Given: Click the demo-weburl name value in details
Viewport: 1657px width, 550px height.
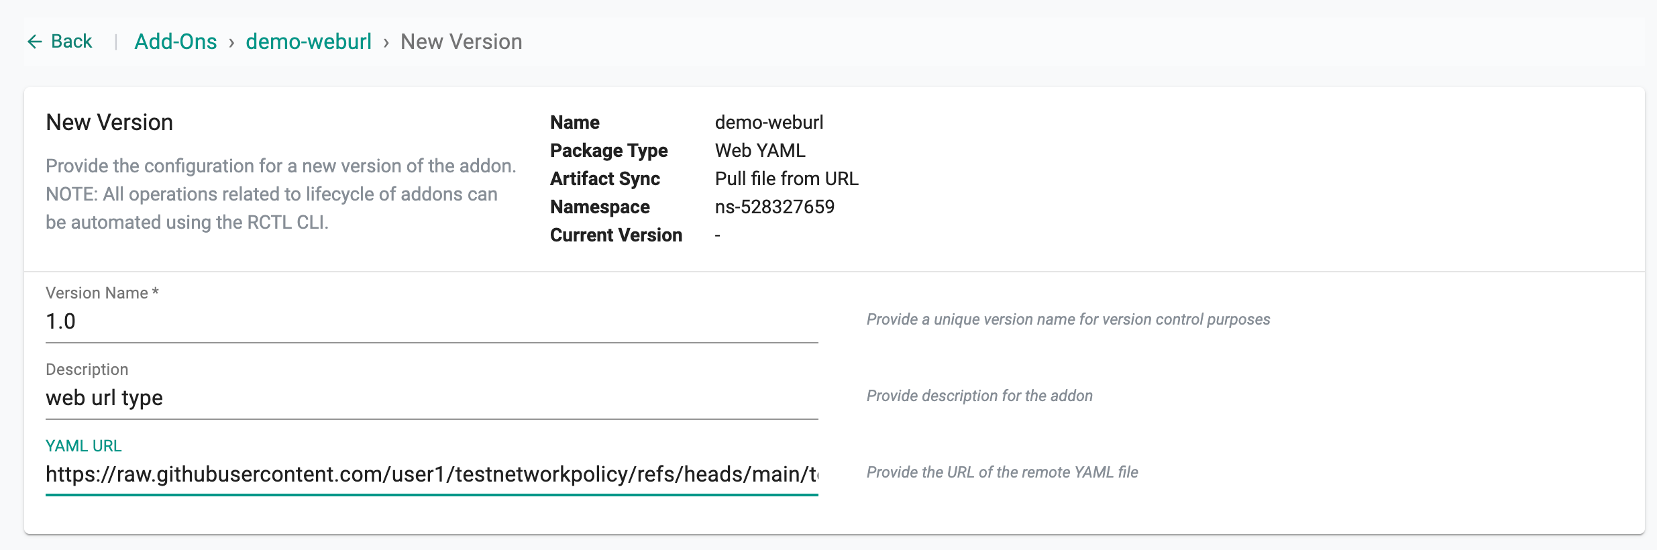Looking at the screenshot, I should tap(769, 123).
